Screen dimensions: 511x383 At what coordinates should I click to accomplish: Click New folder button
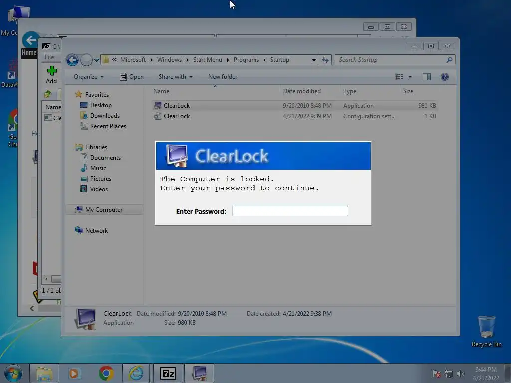click(223, 77)
